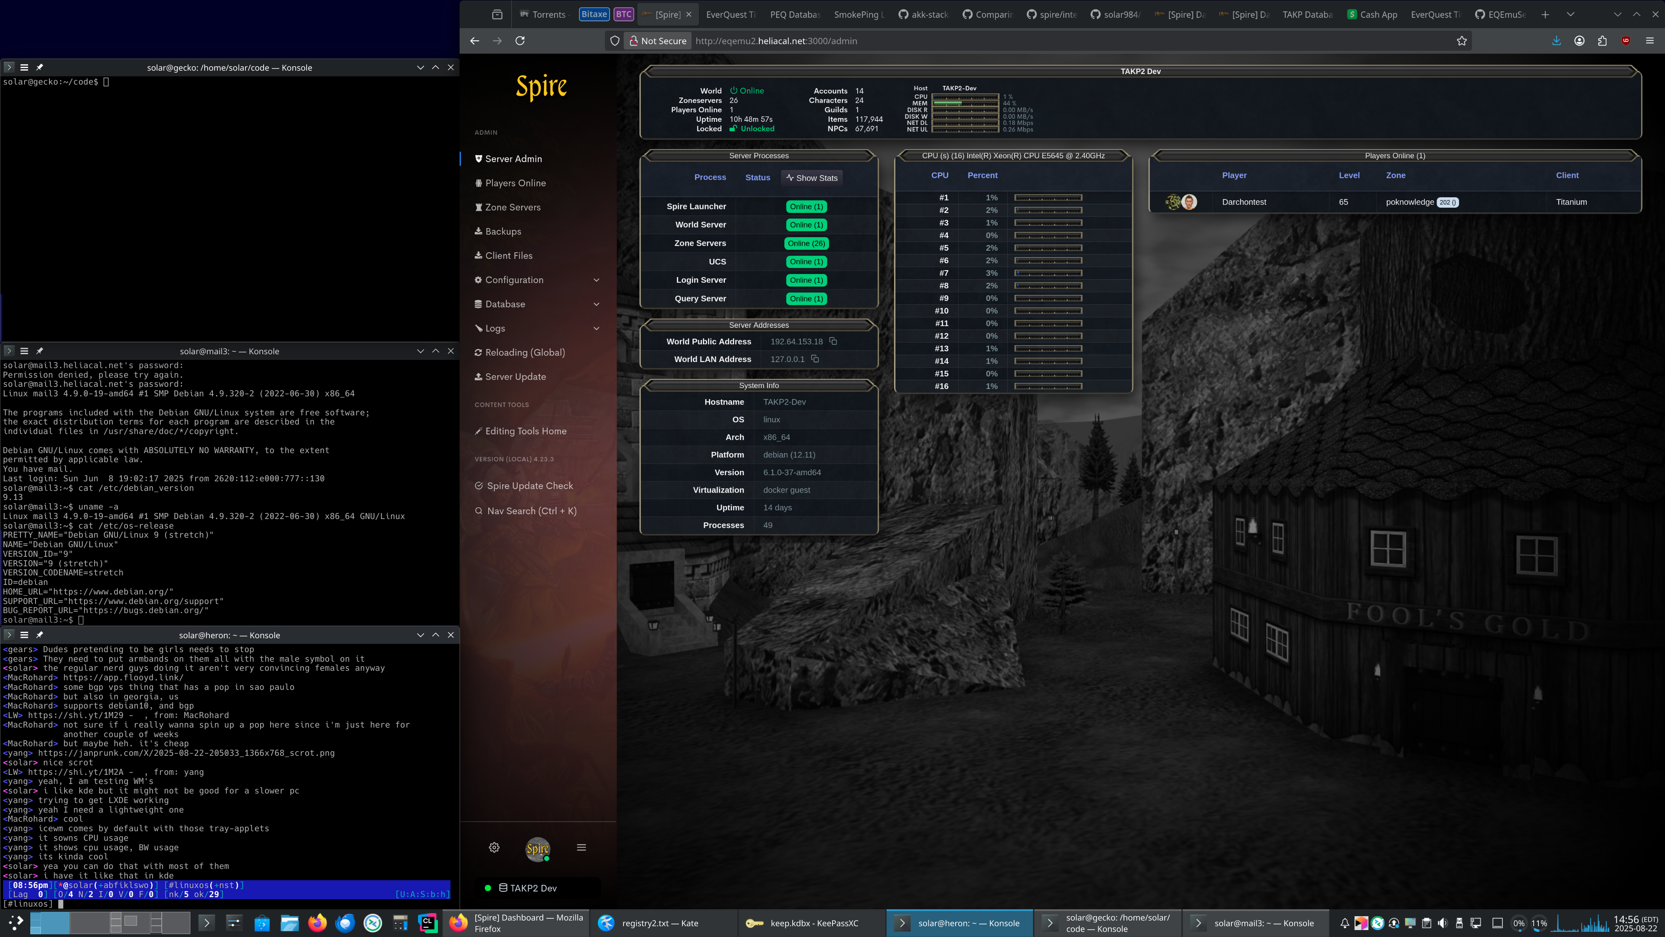Click the Not Secure padlock indicator

click(x=658, y=41)
